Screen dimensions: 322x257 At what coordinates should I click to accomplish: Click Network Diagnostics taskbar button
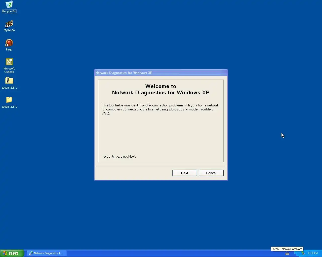[47, 253]
